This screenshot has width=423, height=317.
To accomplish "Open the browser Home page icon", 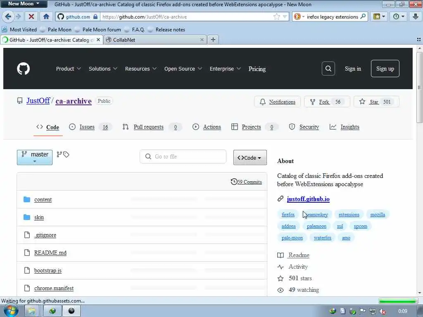I will click(x=46, y=17).
